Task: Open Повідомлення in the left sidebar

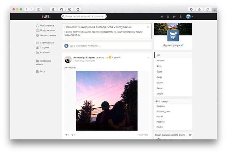Action: 47,30
